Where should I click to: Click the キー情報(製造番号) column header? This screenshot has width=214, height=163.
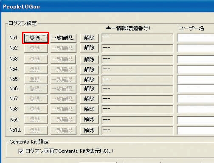click(x=128, y=28)
